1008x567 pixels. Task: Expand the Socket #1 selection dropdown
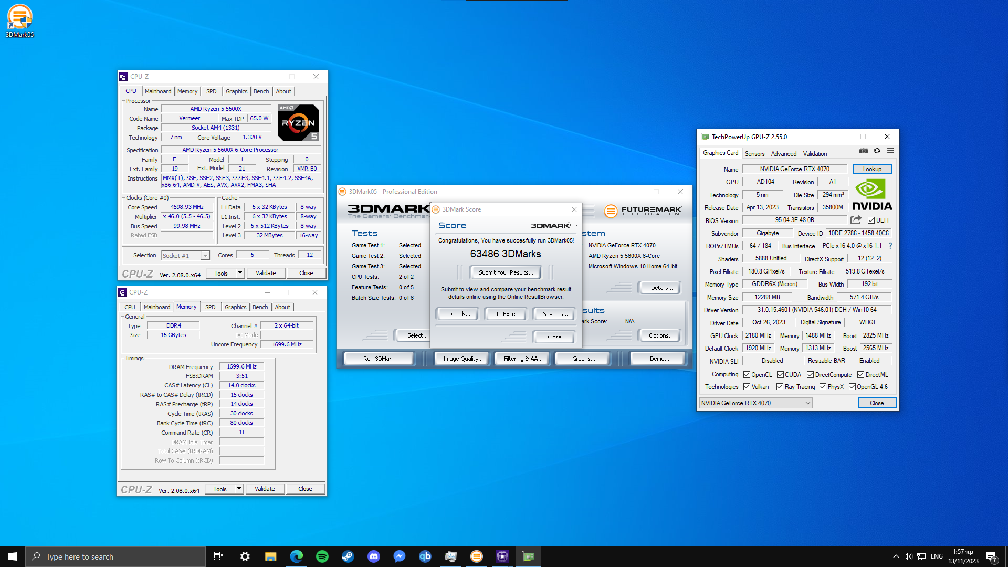pyautogui.click(x=205, y=256)
